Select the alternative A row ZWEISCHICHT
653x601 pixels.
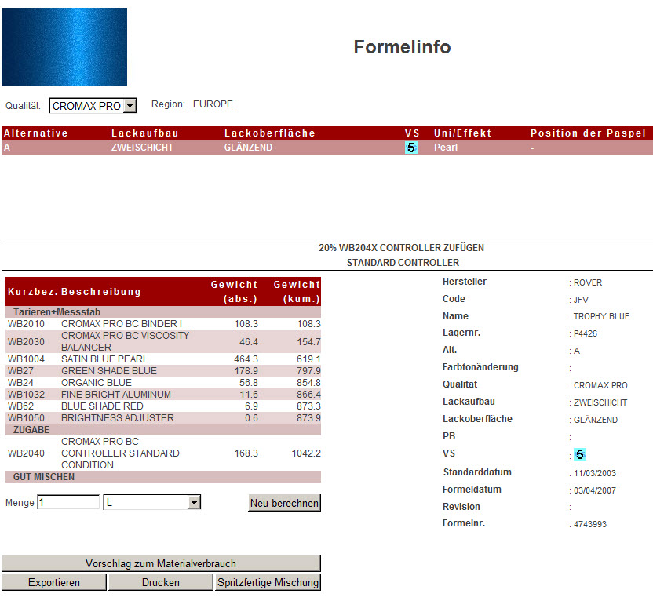[142, 148]
